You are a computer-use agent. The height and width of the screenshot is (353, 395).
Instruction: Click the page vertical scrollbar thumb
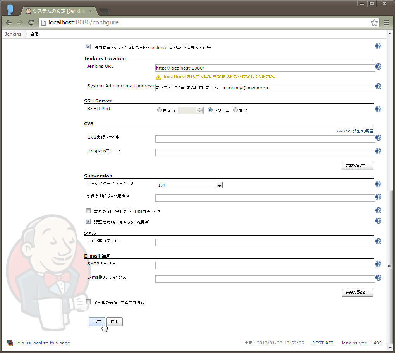[390, 266]
